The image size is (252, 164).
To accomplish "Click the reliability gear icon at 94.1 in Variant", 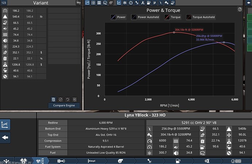I will coord(5,77).
